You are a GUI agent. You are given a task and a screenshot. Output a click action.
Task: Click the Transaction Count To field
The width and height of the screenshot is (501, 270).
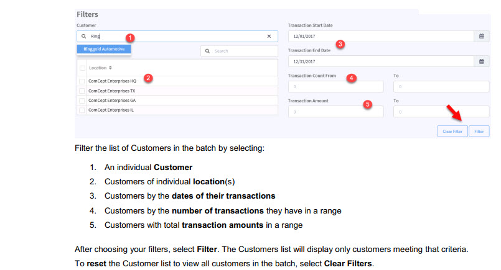click(x=441, y=87)
